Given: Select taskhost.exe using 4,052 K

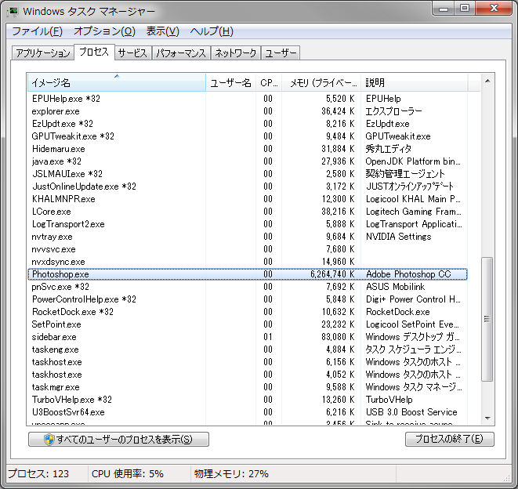Looking at the screenshot, I should pos(248,375).
